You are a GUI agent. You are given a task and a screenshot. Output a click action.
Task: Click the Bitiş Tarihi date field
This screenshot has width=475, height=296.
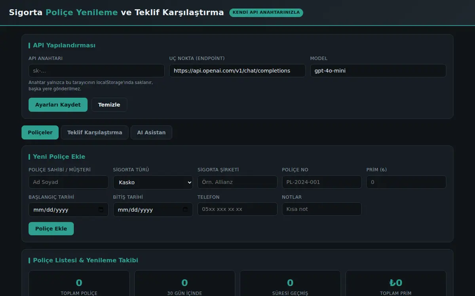pos(153,210)
